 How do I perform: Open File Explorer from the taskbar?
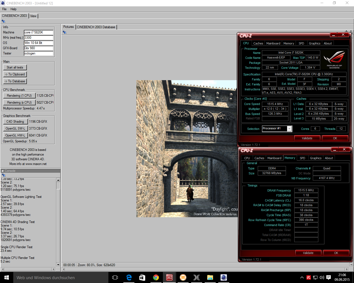click(x=210, y=277)
